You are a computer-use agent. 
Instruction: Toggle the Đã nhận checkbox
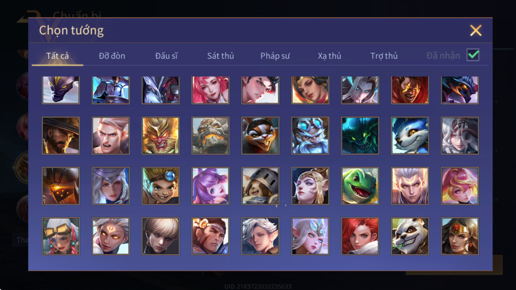[473, 55]
